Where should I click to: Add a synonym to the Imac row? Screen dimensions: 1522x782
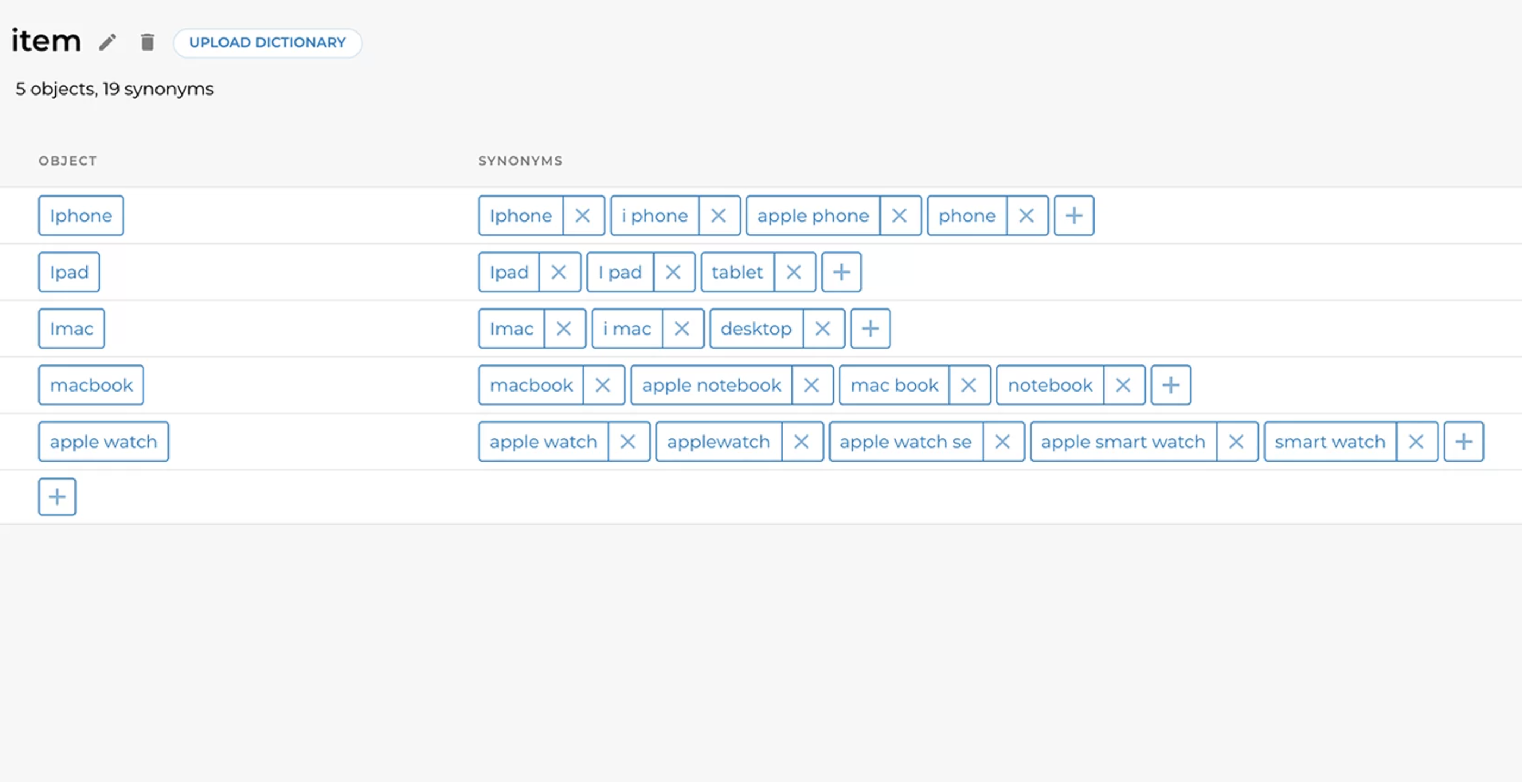pyautogui.click(x=870, y=329)
